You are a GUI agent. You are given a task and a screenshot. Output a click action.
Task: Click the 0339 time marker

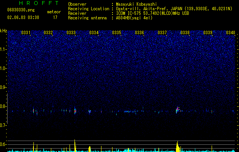click(208, 33)
